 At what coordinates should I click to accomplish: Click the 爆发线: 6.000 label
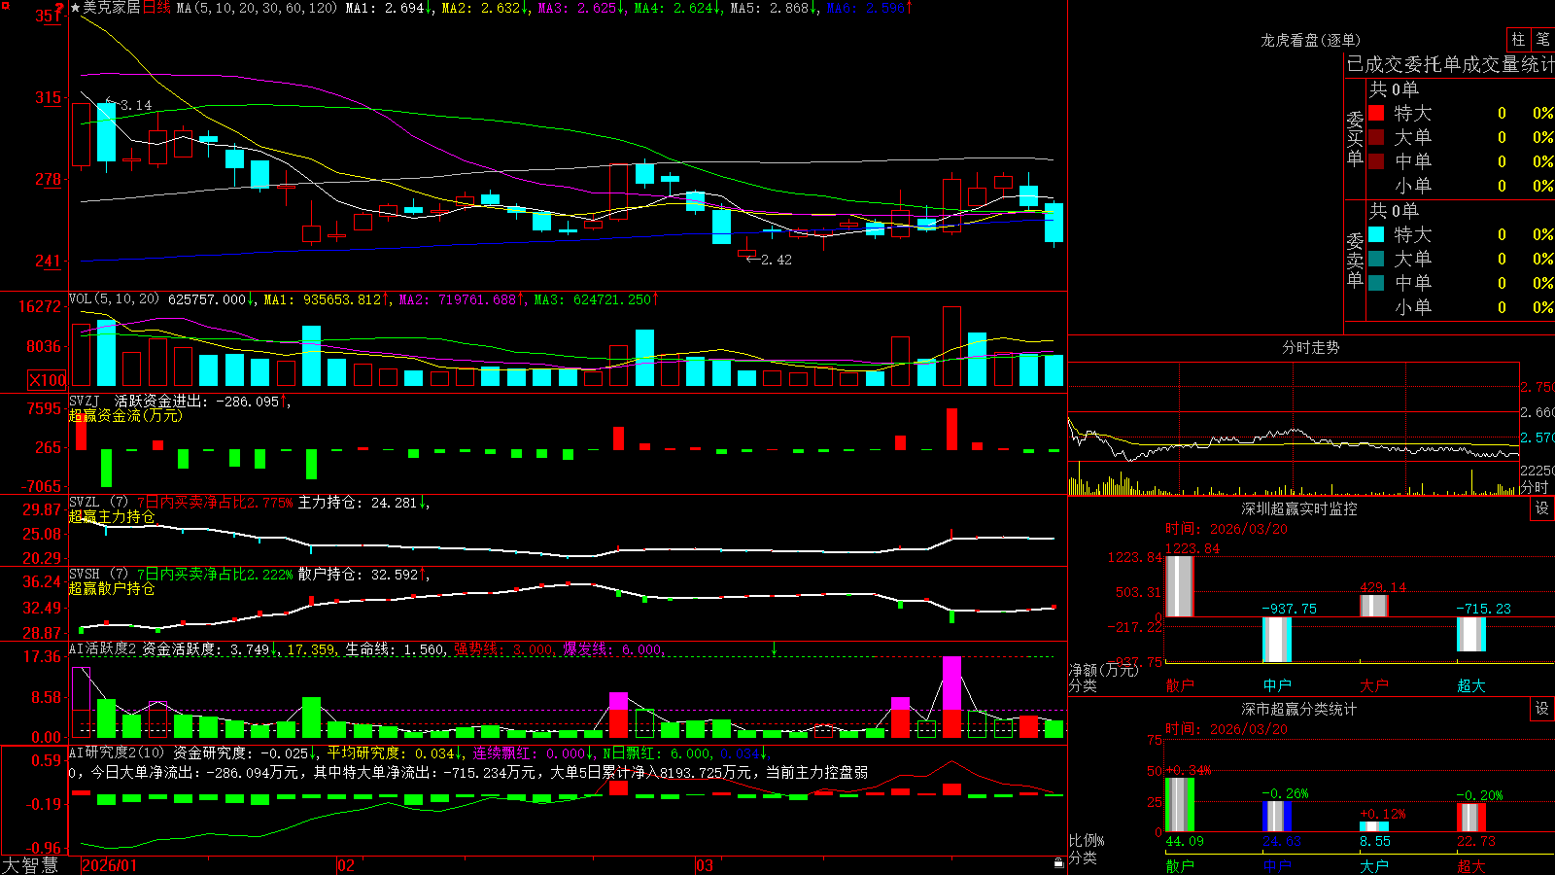click(613, 648)
